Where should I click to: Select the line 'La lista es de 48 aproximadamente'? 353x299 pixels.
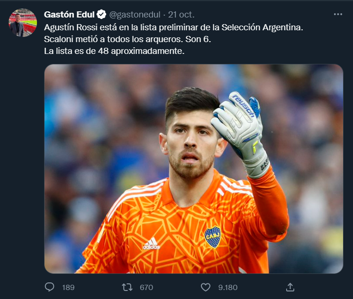click(114, 51)
